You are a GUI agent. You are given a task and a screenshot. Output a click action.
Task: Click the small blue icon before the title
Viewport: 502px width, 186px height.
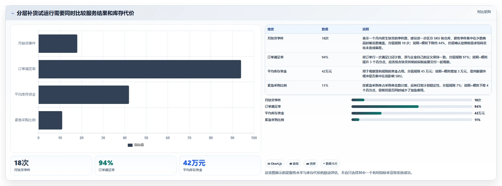point(13,13)
